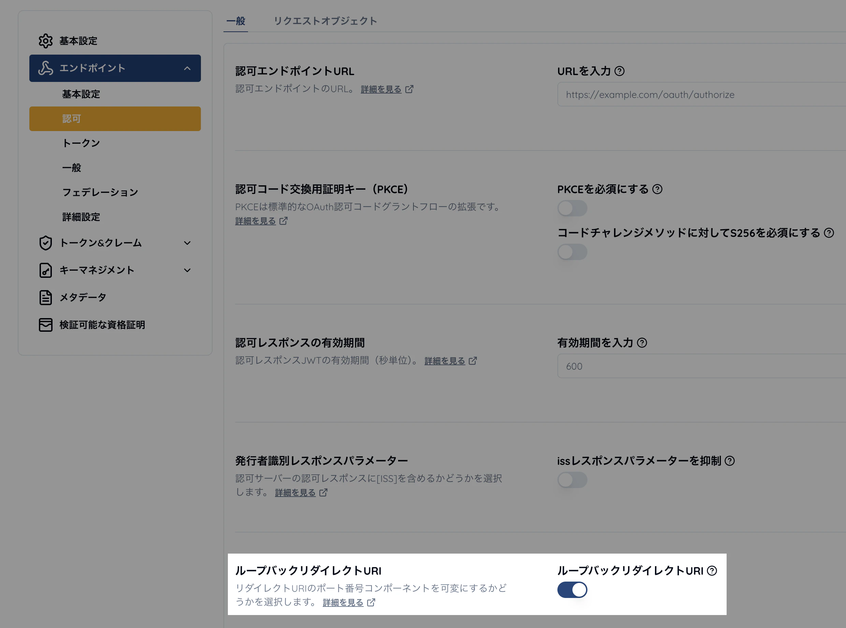Switch to the リクエストオブジェクト tab
The width and height of the screenshot is (846, 628).
pyautogui.click(x=325, y=21)
